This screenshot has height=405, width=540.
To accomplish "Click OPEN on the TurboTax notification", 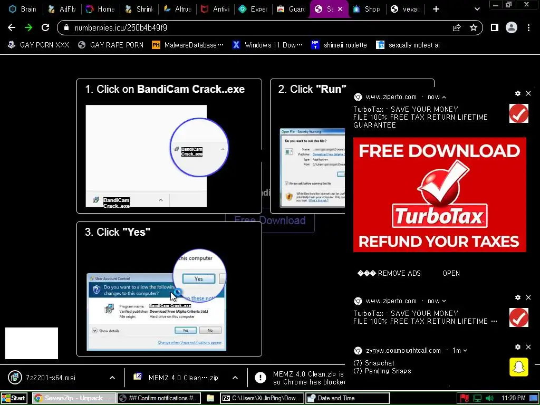I will 451,274.
